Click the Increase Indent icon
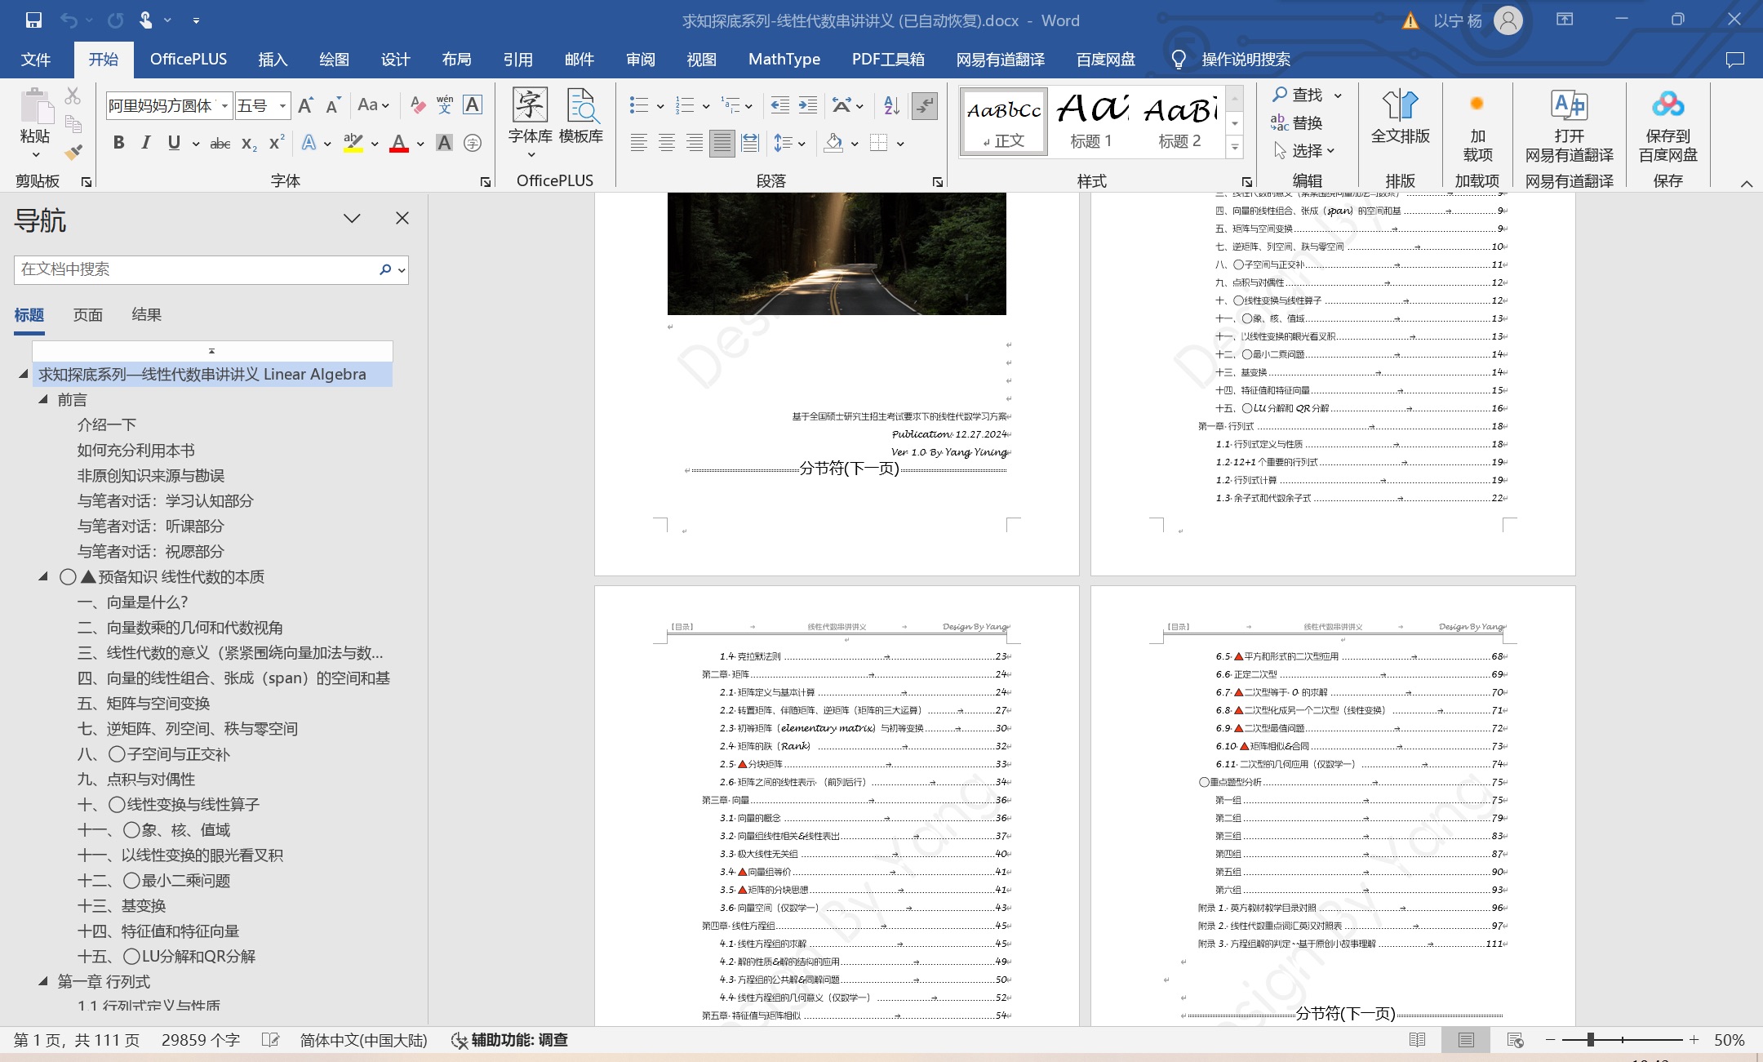Viewport: 1763px width, 1062px height. tap(808, 105)
